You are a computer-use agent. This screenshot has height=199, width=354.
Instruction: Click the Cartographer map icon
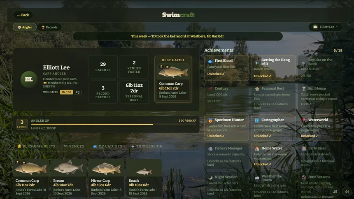[x=257, y=120]
